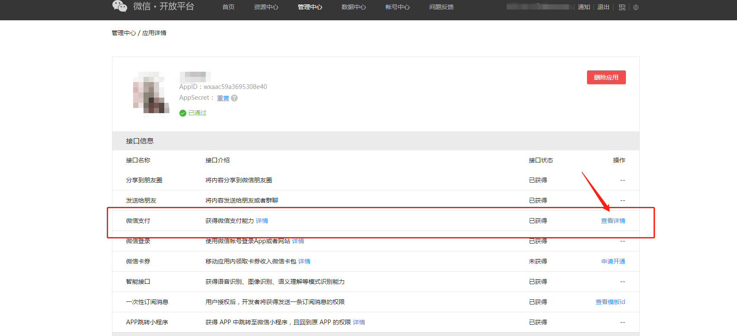Open 详情 link in 微信登录 row
This screenshot has width=737, height=336.
click(298, 241)
